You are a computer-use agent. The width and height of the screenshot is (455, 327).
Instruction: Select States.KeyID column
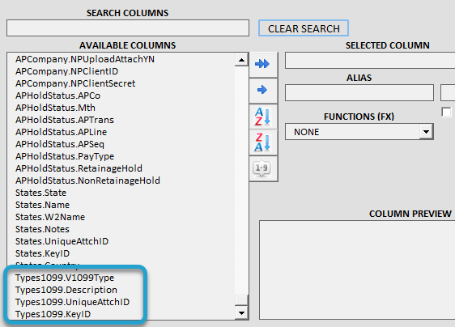coord(42,253)
